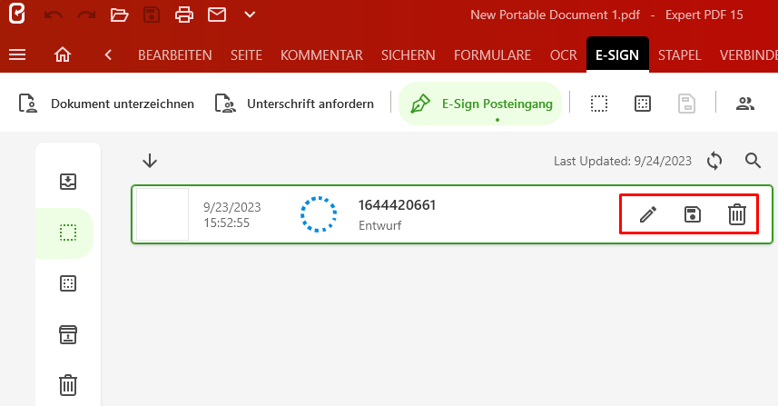The width and height of the screenshot is (778, 406).
Task: Toggle sort order with down arrow
Action: (150, 161)
